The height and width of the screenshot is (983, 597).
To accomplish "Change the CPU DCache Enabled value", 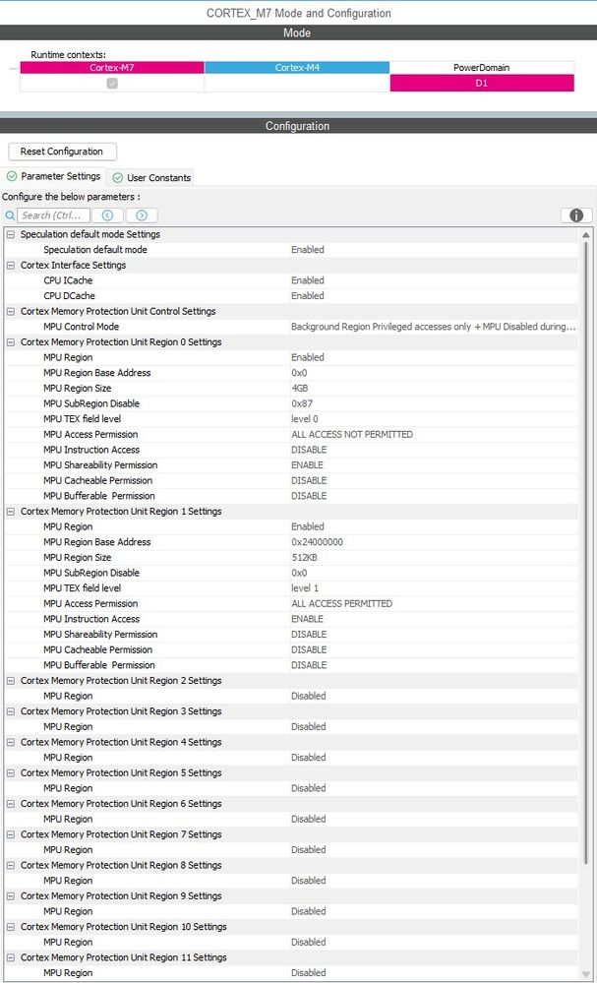I will click(307, 295).
